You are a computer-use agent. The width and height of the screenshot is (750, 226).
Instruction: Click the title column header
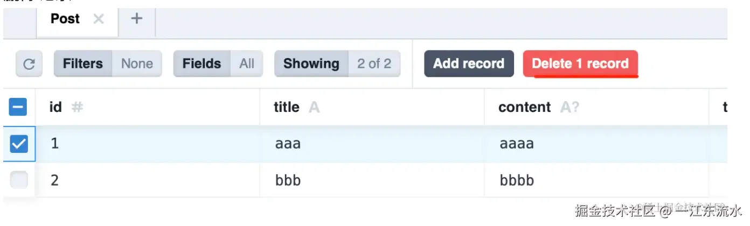tap(286, 107)
